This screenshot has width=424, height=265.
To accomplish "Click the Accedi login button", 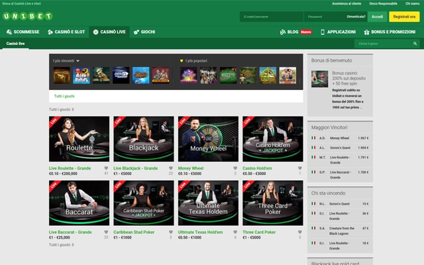I will click(x=377, y=17).
